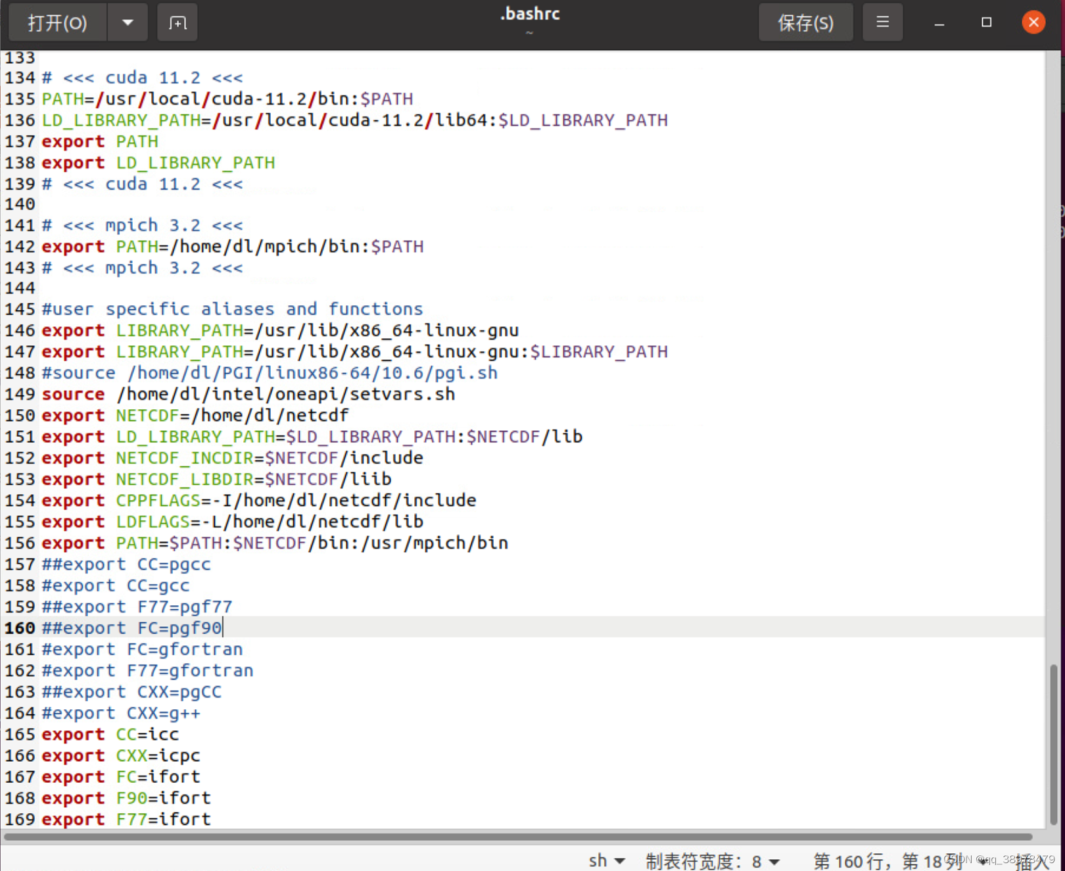The width and height of the screenshot is (1065, 871).
Task: Create a new tab with the new-document icon
Action: (177, 22)
